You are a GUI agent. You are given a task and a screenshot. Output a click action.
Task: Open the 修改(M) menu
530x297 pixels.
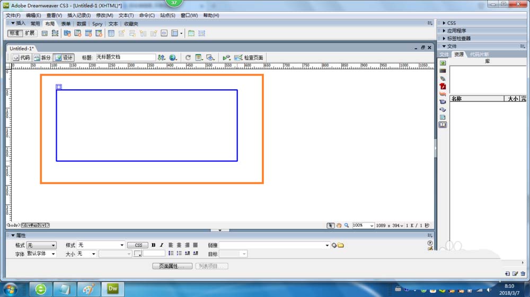(x=104, y=15)
